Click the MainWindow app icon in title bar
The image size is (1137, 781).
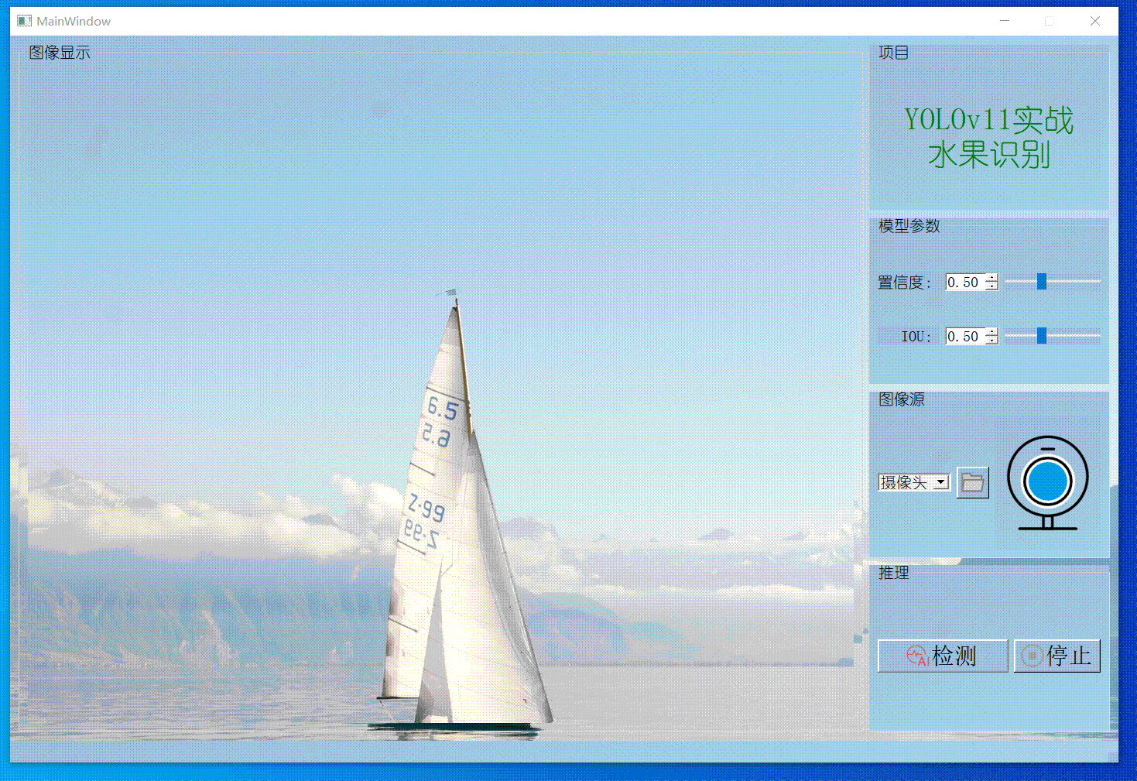click(x=24, y=21)
